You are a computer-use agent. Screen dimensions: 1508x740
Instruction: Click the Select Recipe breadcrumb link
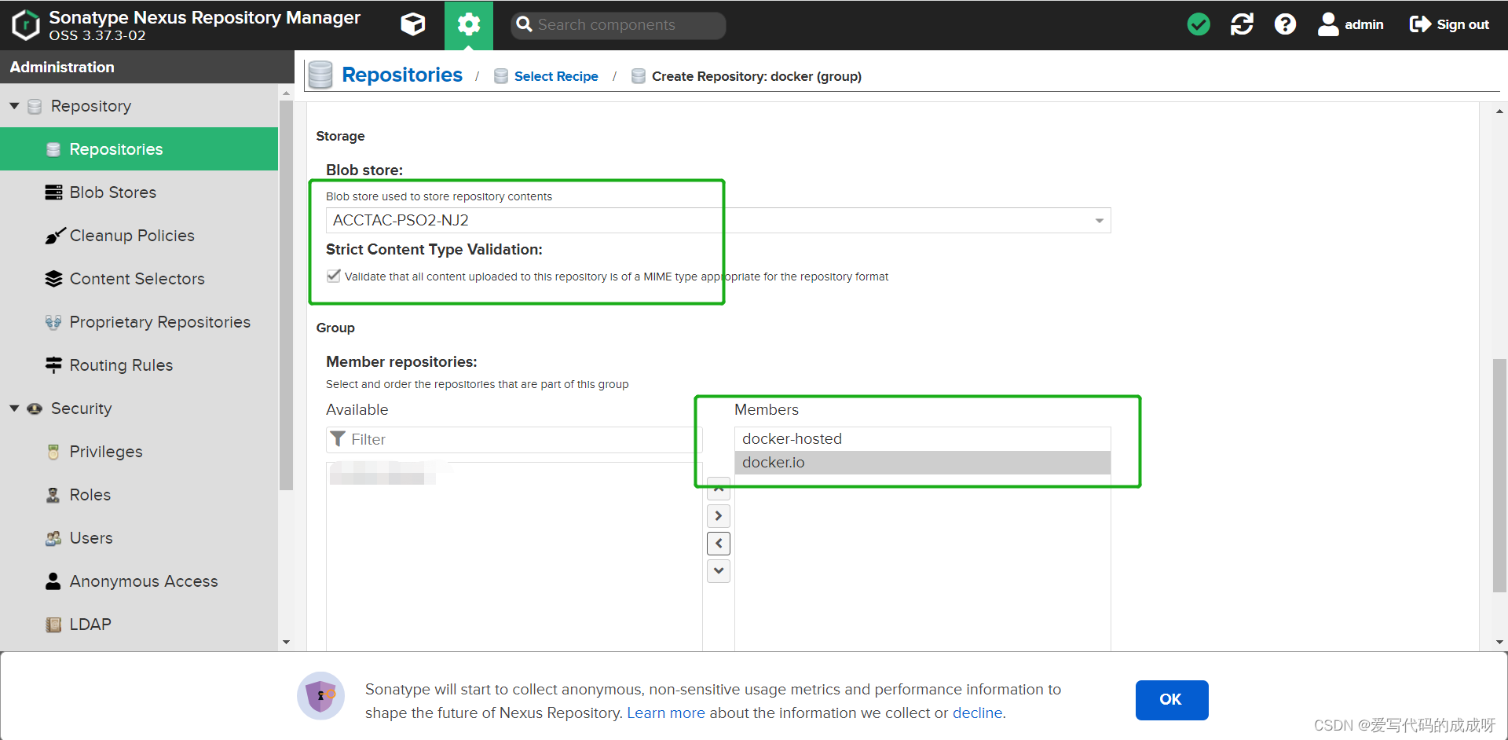[556, 76]
